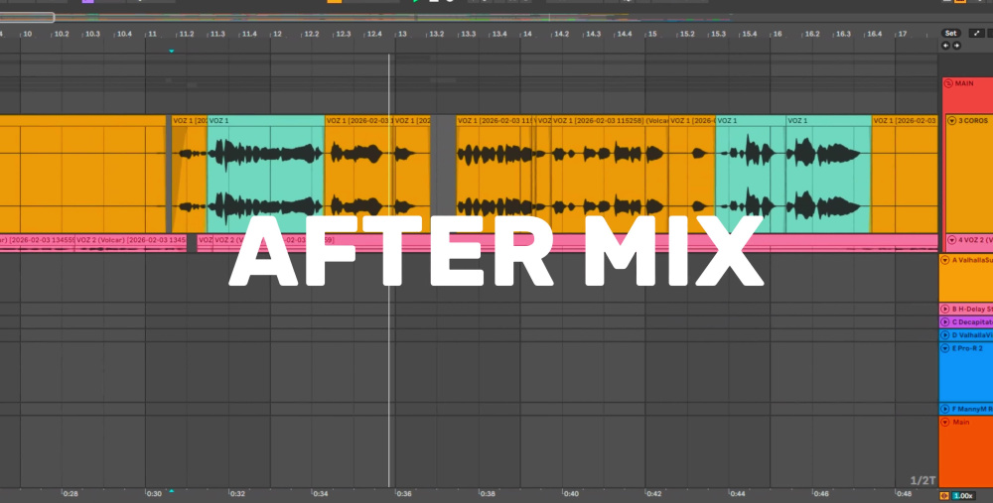The image size is (993, 503).
Task: Select the 4 VOZ 2 track name
Action: click(x=975, y=240)
